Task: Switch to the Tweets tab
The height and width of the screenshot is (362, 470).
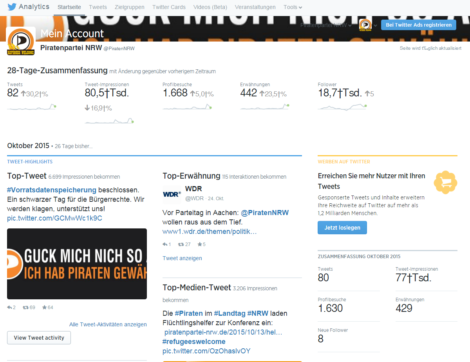Action: tap(98, 7)
